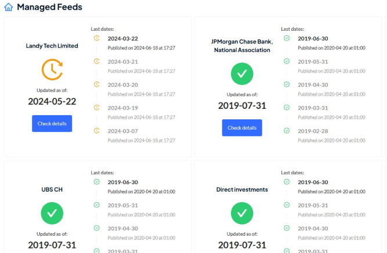
Task: Click JPMorgan check icon beside 2019-05-31
Action: click(287, 61)
